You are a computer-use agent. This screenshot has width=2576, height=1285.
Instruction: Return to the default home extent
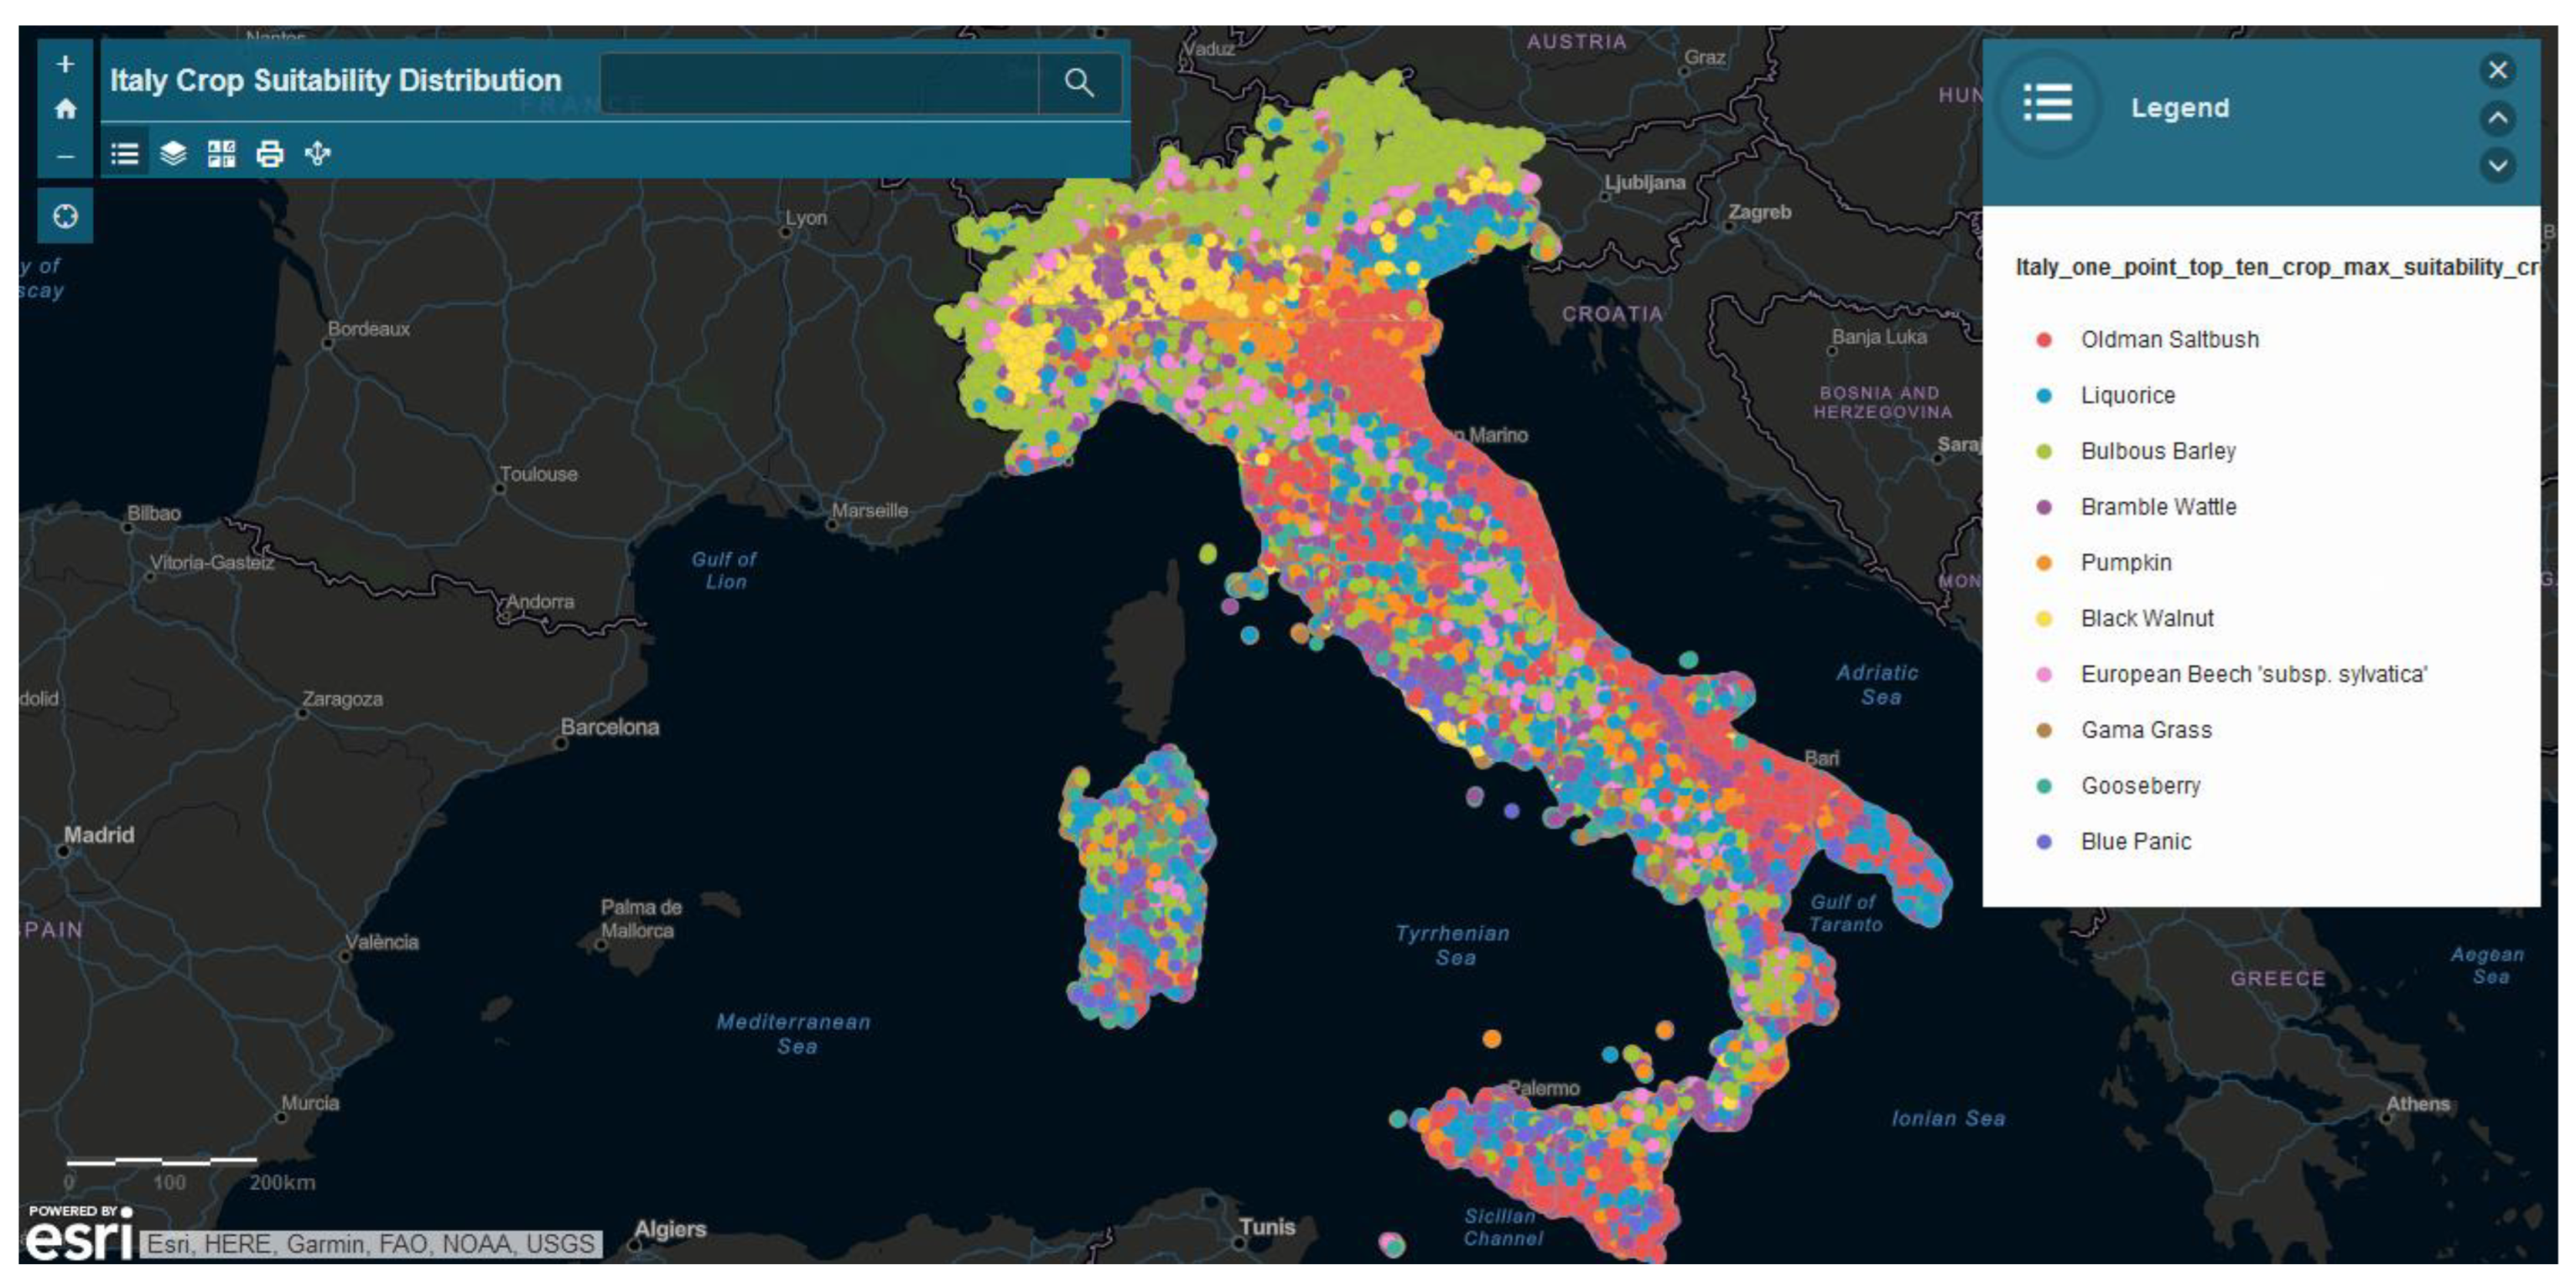(65, 109)
